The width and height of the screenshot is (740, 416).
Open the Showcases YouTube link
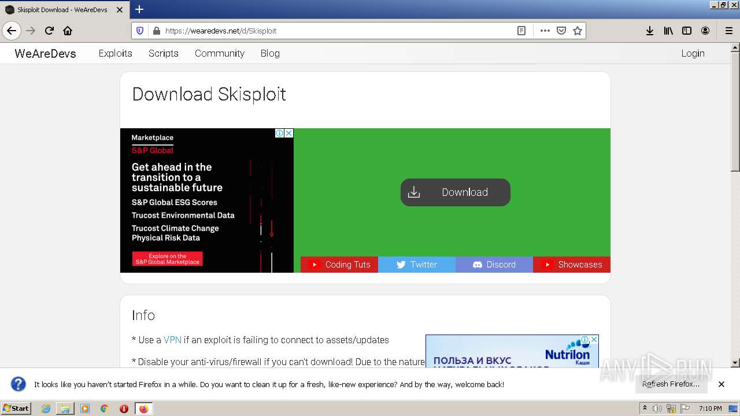pyautogui.click(x=572, y=265)
